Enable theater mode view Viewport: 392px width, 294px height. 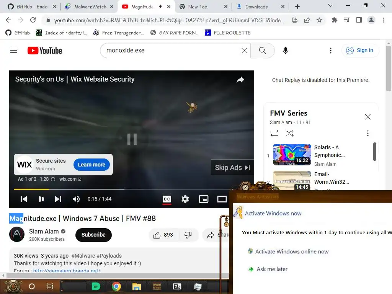click(222, 199)
